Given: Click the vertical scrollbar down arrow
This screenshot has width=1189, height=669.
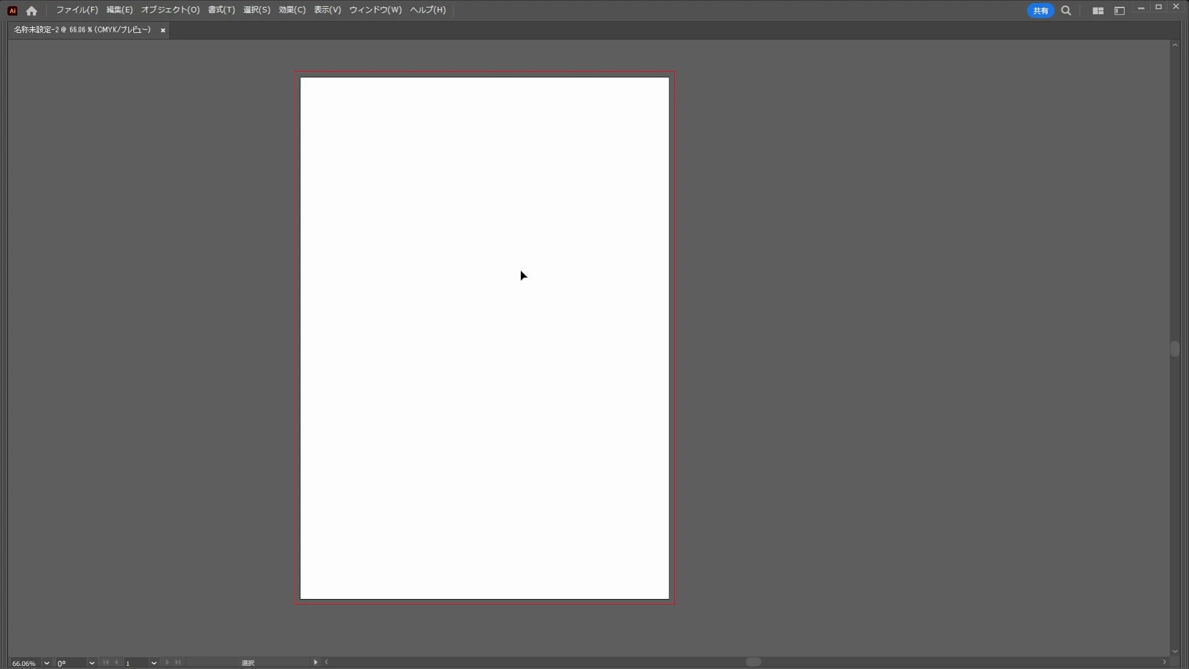Looking at the screenshot, I should click(1175, 652).
